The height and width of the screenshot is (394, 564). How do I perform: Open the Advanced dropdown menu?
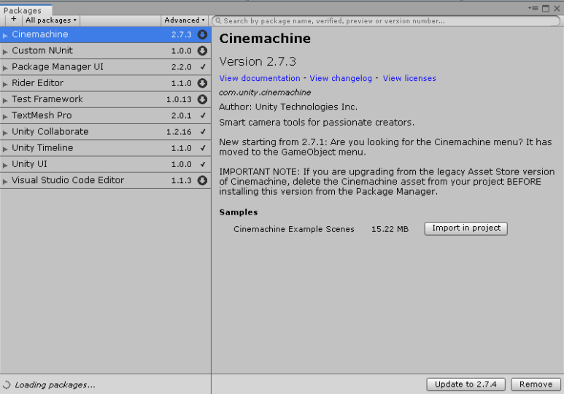(185, 20)
